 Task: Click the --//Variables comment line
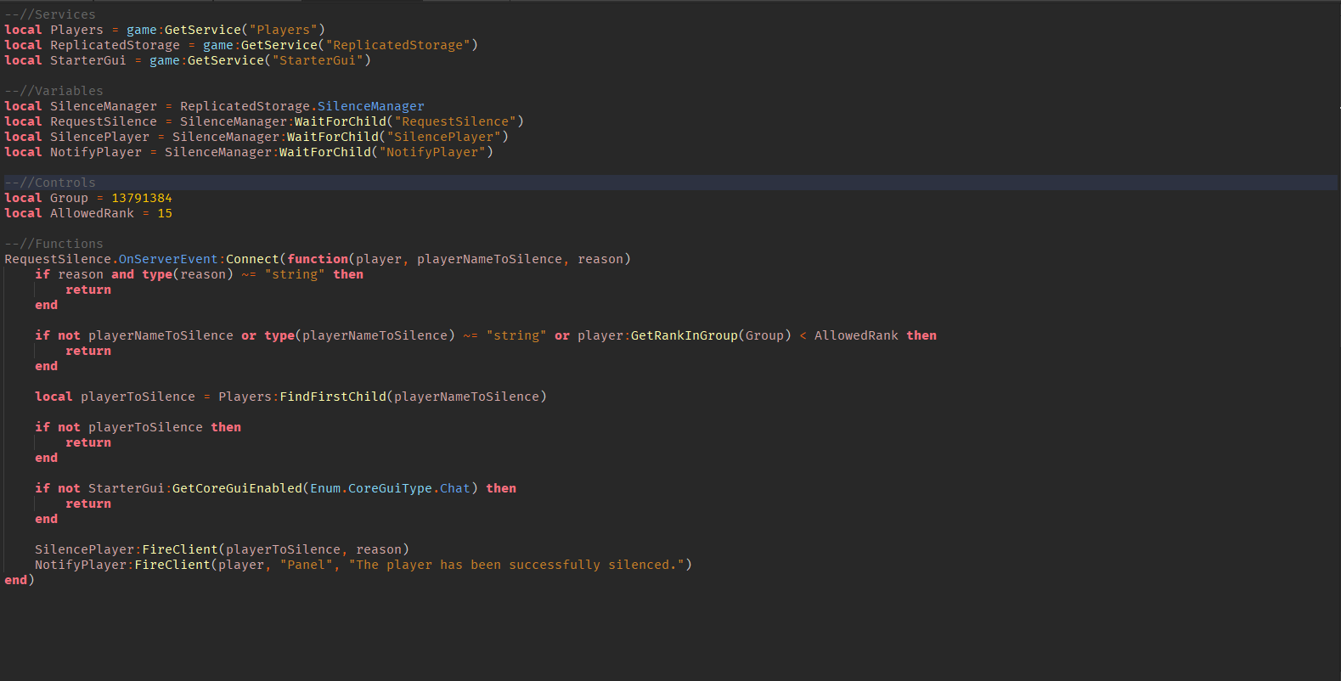(x=54, y=91)
